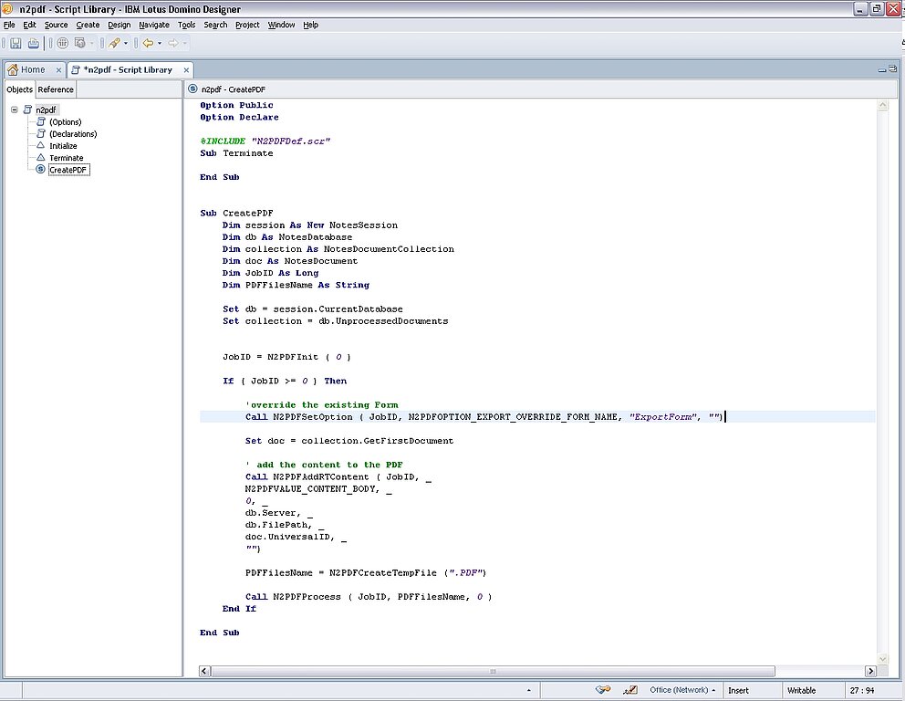Select (Declarations) in the Objects tree
905x701 pixels.
[x=73, y=134]
